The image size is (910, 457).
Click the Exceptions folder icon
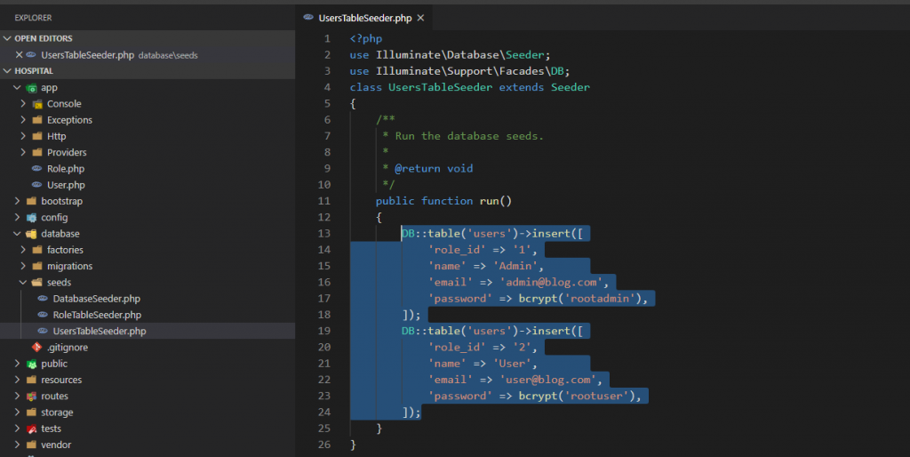(37, 120)
